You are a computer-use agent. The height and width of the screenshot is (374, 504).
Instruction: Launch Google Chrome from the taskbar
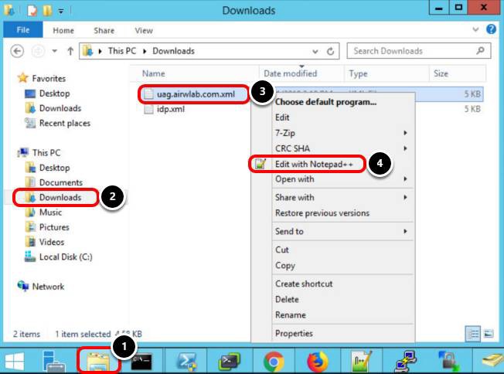tap(274, 362)
